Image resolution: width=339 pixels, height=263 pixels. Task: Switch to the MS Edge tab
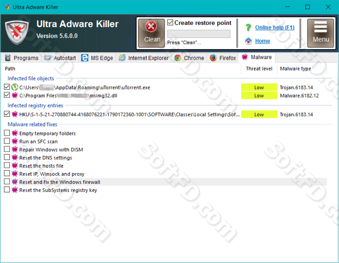[97, 58]
